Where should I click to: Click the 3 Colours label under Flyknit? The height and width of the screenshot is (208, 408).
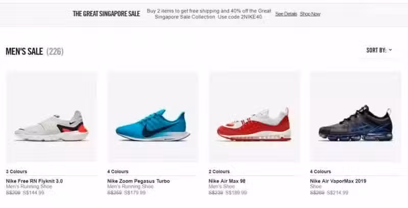click(16, 172)
